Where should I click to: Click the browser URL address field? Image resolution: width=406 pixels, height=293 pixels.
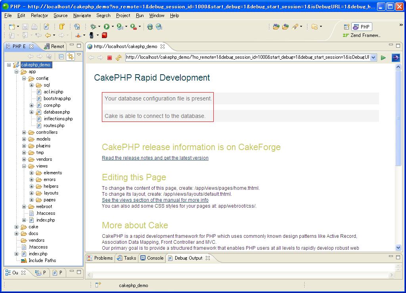point(247,57)
